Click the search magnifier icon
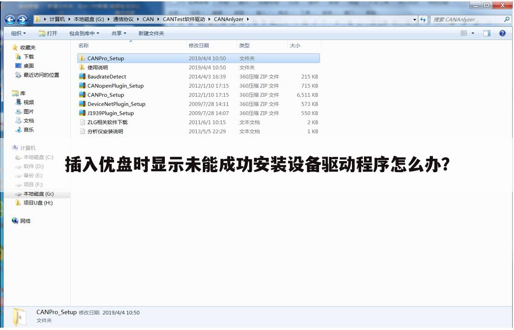 pyautogui.click(x=507, y=19)
